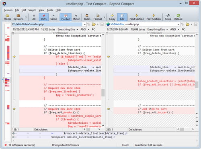The width and height of the screenshot is (201, 149).
Task: Open dropdown arrow next to left folder icon
Action: [x=98, y=24]
